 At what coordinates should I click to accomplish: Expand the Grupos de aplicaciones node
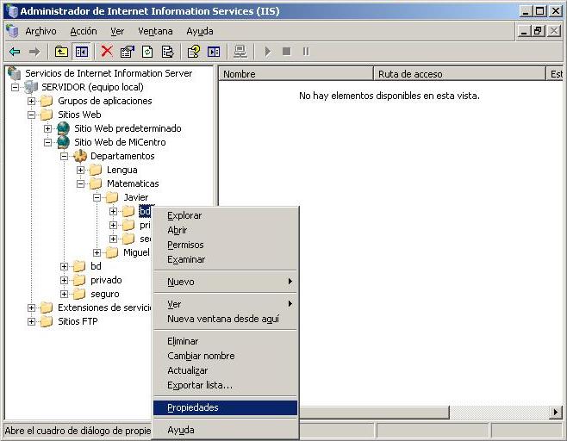point(32,101)
